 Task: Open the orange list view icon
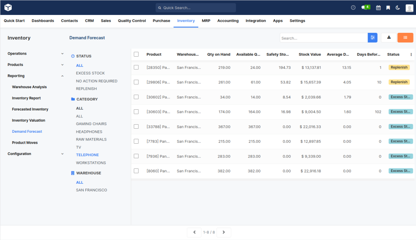[x=405, y=37]
